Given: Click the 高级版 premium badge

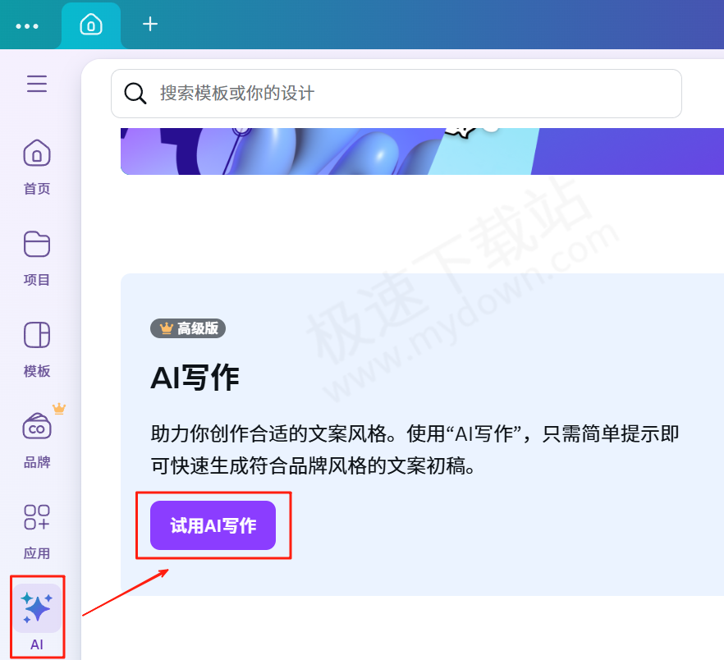Looking at the screenshot, I should (x=187, y=328).
